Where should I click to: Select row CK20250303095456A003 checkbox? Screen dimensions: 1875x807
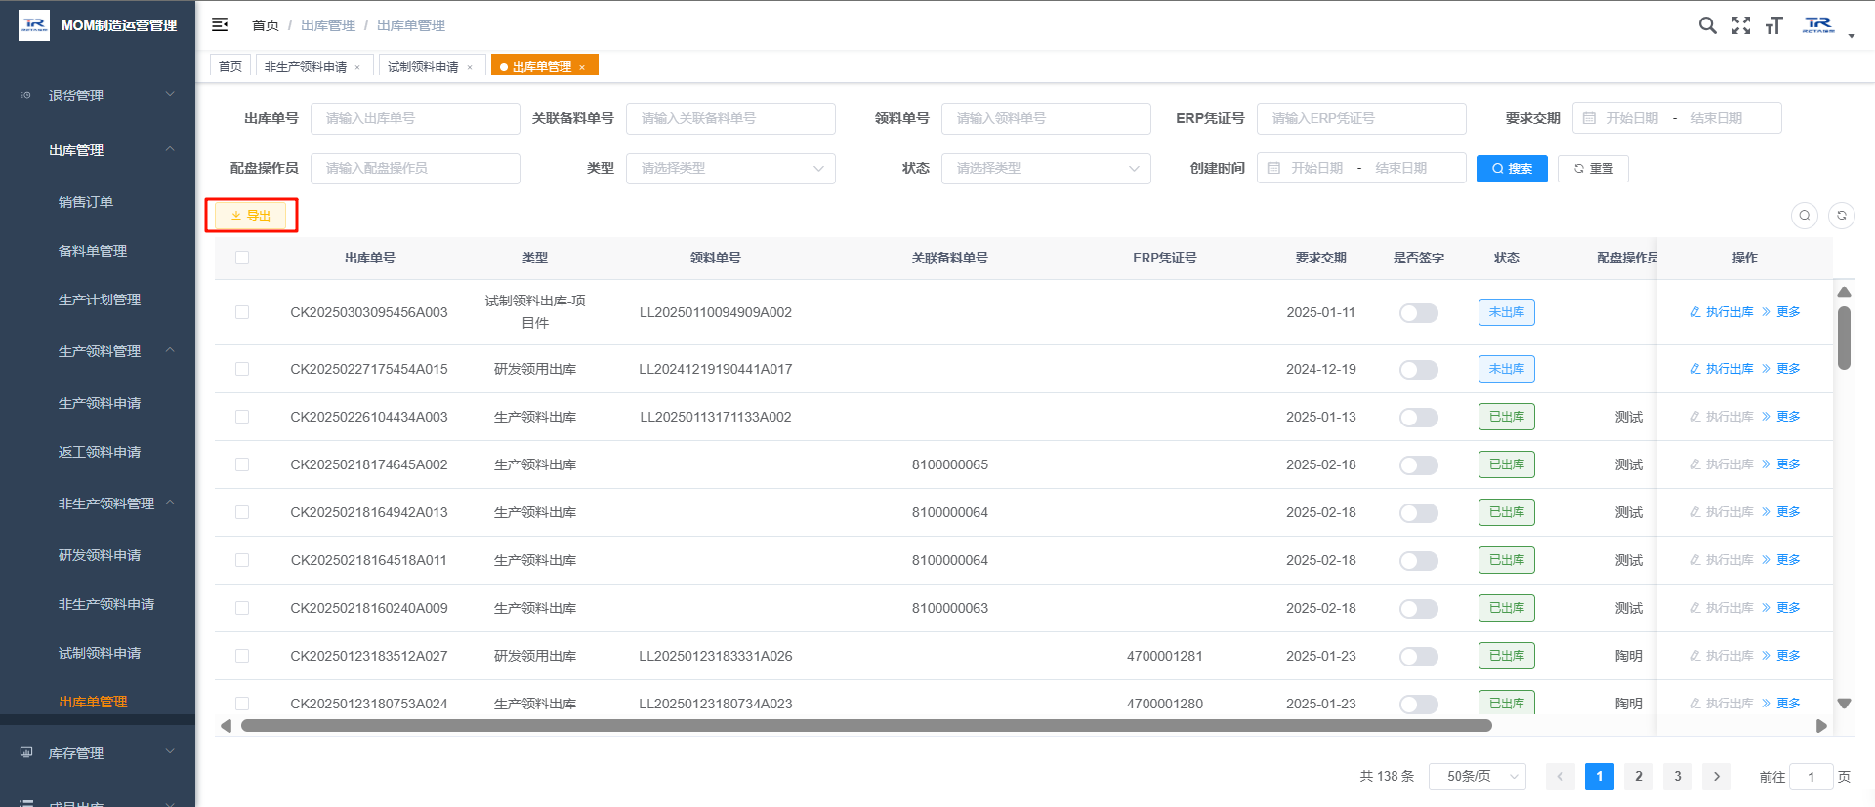[242, 312]
